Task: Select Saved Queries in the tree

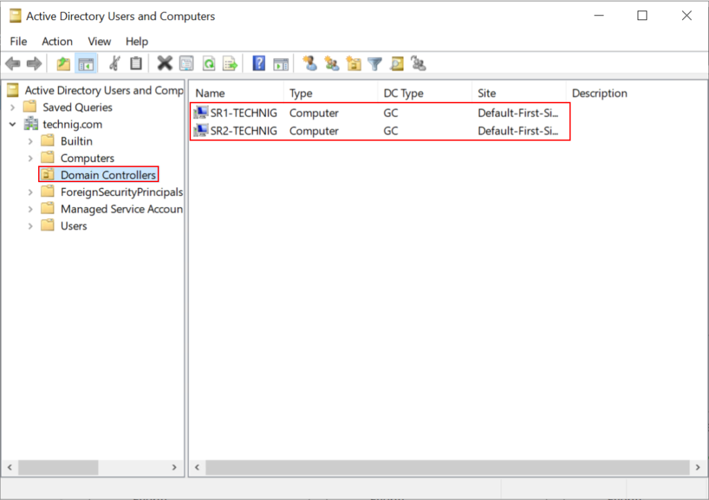Action: pos(78,107)
